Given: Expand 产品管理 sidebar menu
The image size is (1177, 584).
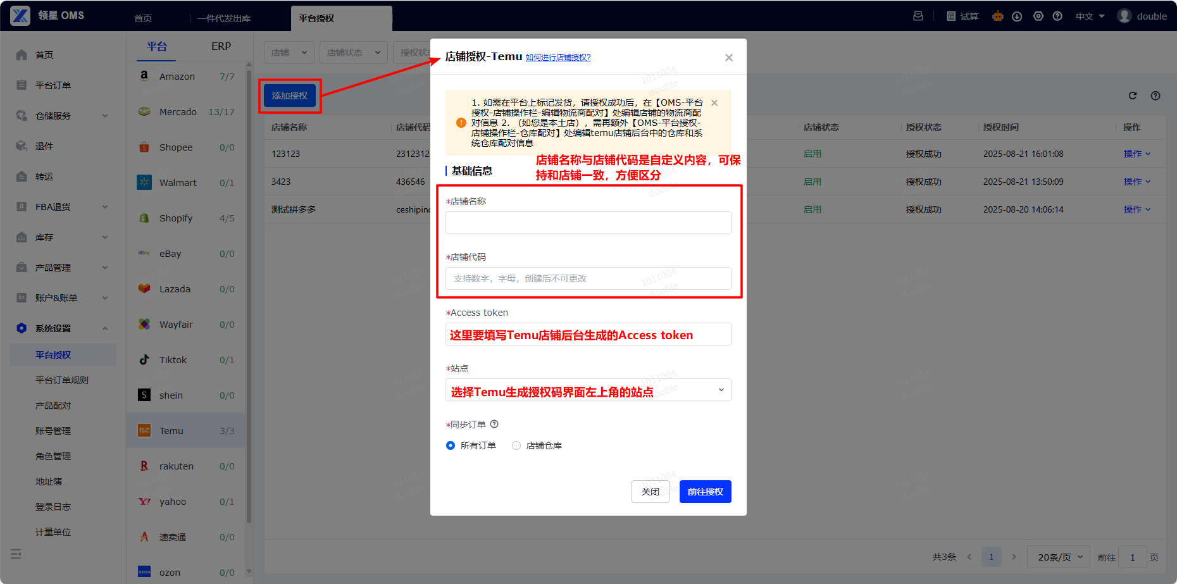Looking at the screenshot, I should [63, 268].
